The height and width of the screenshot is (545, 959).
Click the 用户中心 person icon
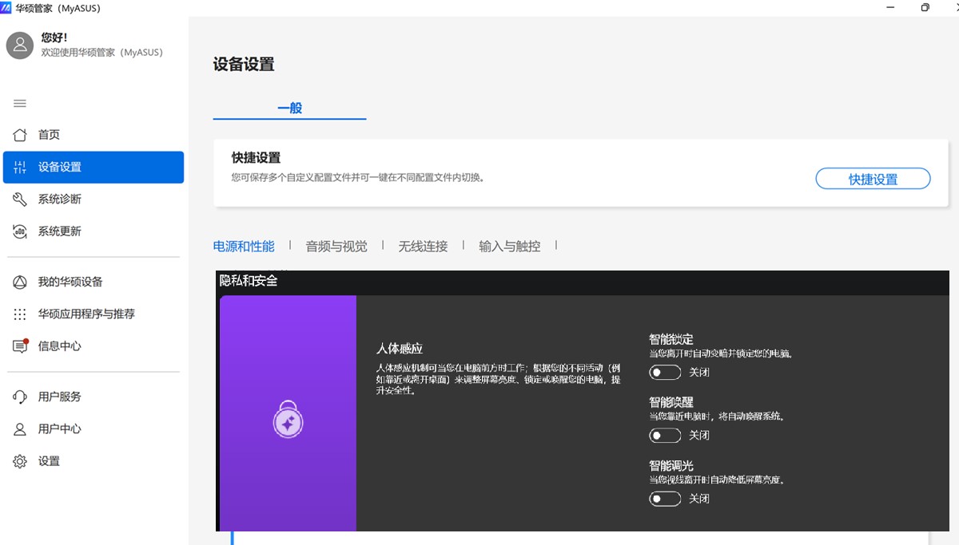20,429
